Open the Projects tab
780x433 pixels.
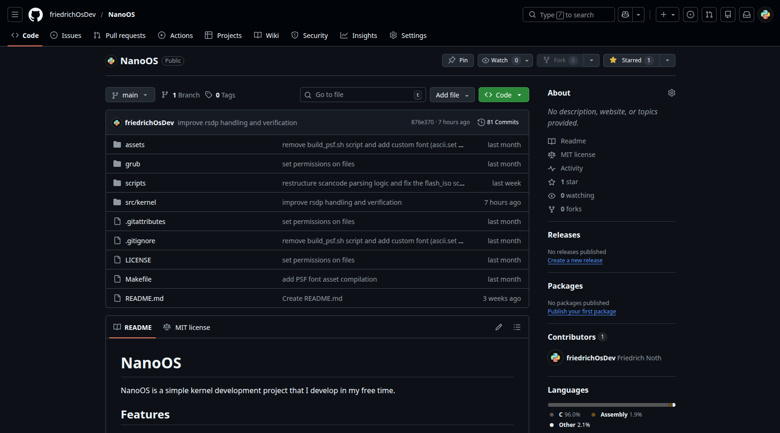click(223, 36)
